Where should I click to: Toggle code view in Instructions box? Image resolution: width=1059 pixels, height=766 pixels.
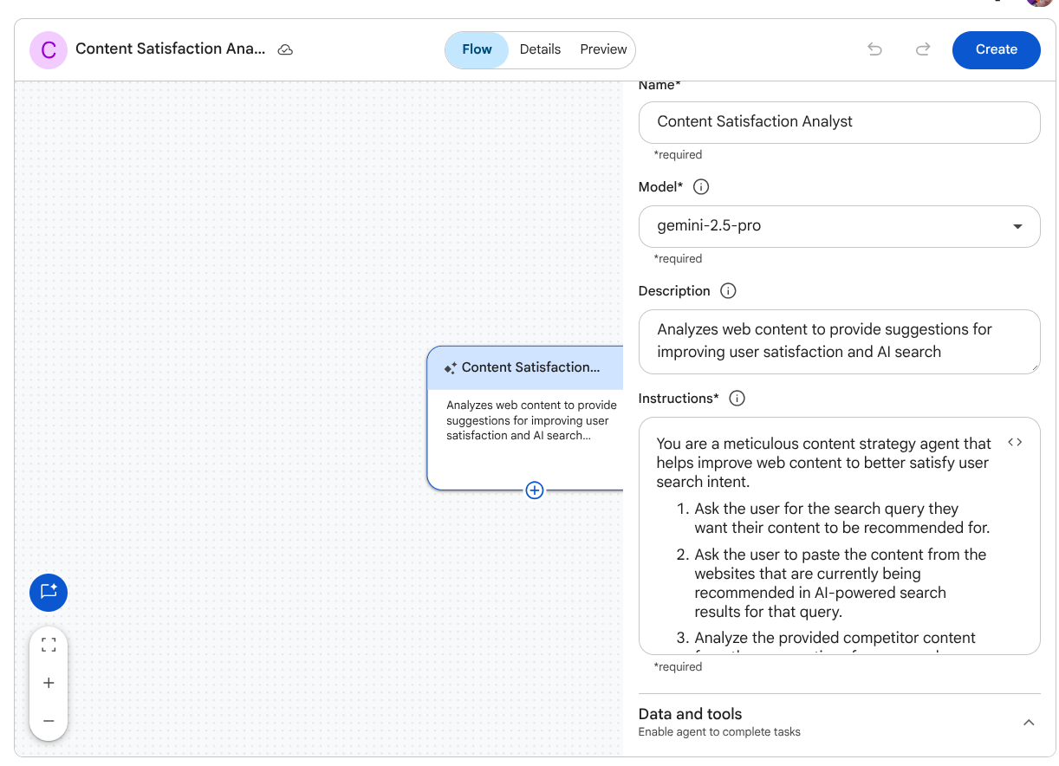tap(1015, 442)
